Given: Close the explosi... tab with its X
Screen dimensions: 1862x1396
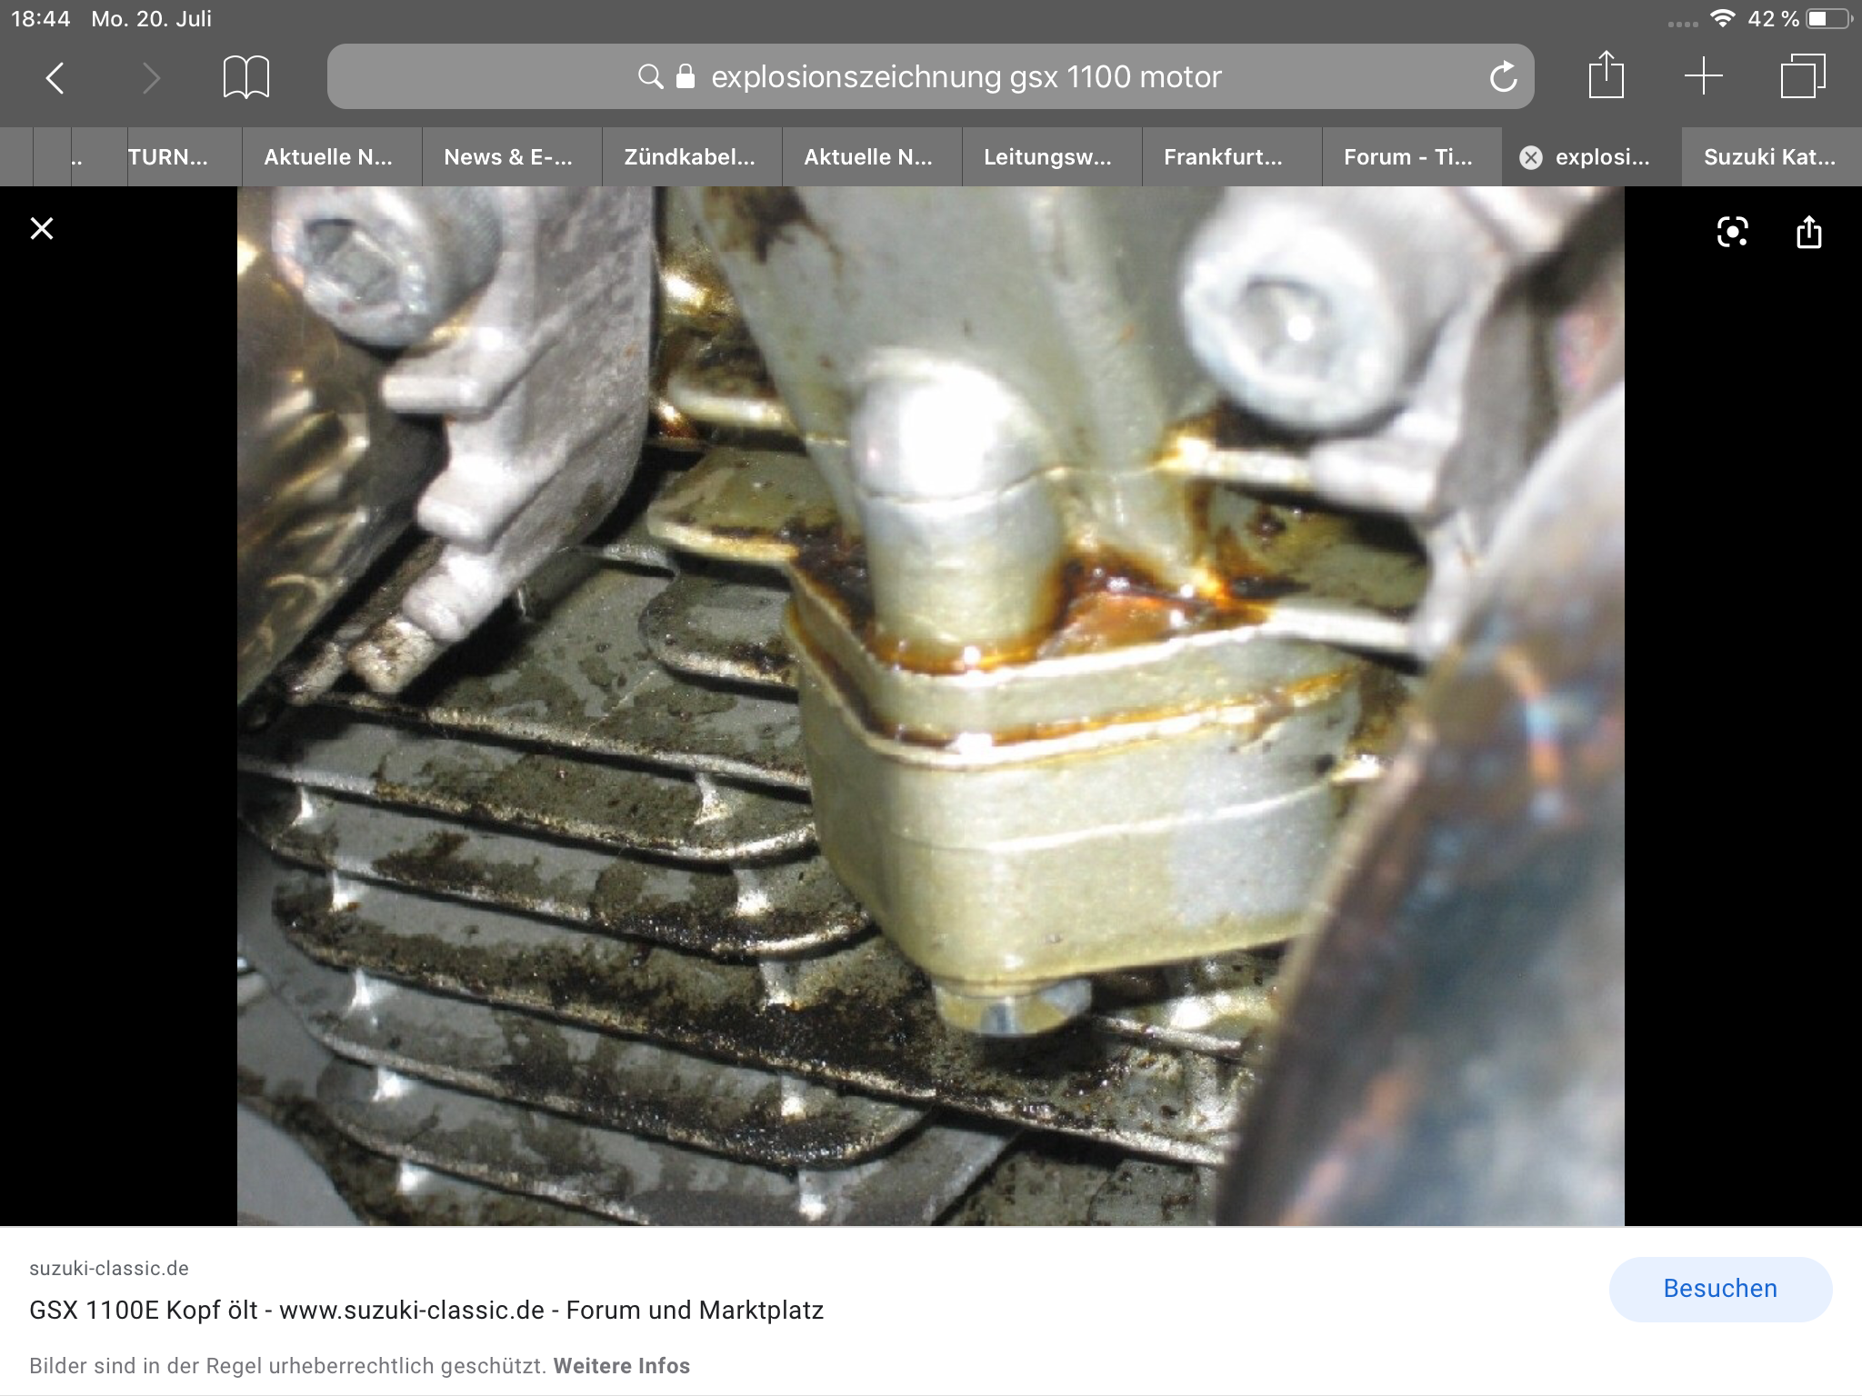Looking at the screenshot, I should coord(1531,158).
